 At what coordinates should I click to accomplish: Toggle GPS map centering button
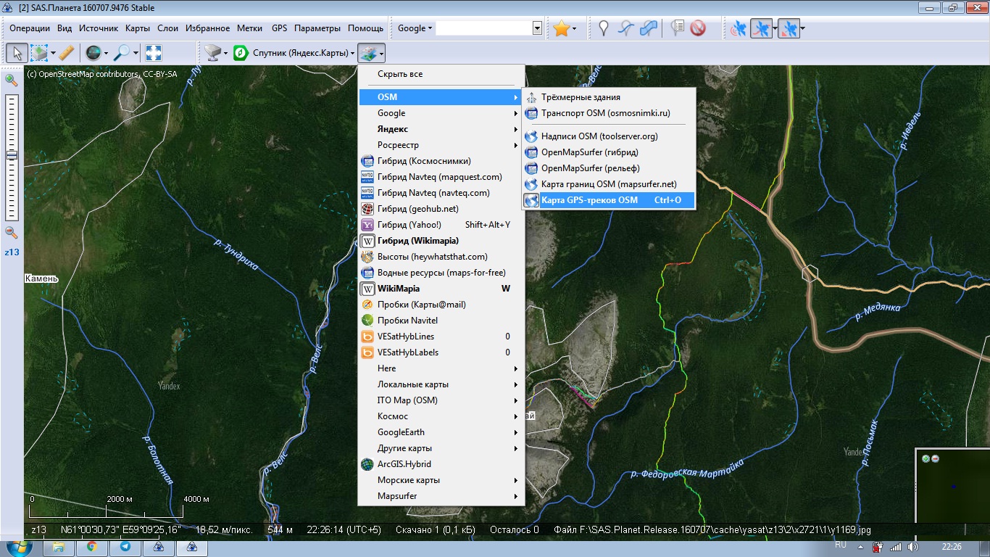pyautogui.click(x=789, y=29)
